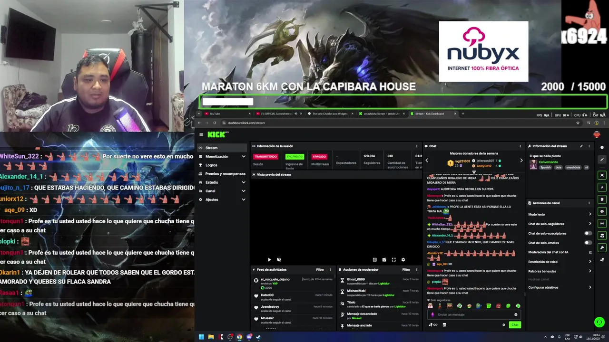
Task: Click the document sidebar icon
Action: [x=602, y=199]
